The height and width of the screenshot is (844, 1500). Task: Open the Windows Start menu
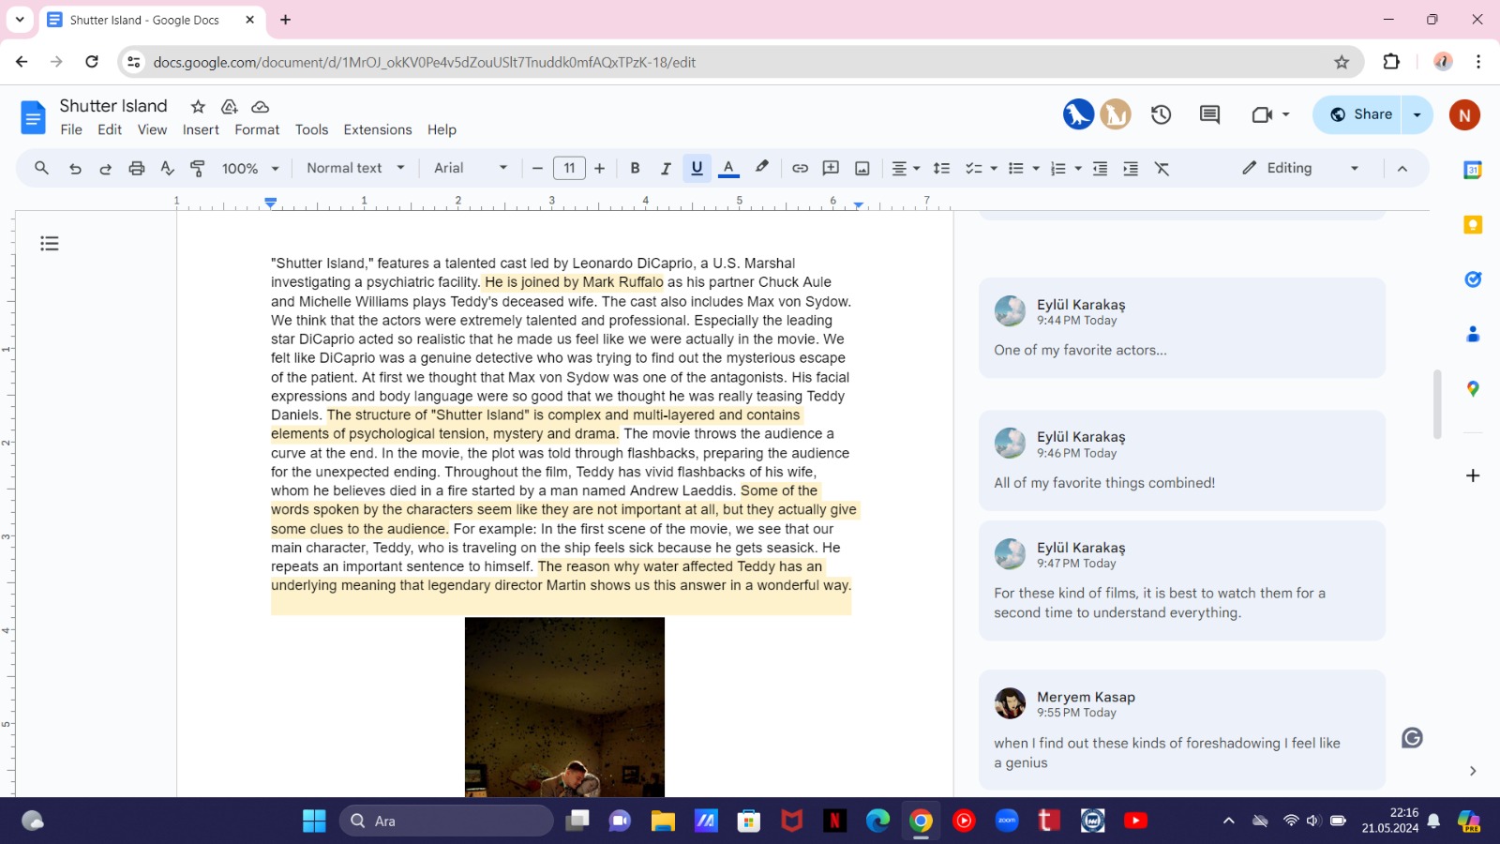(314, 821)
